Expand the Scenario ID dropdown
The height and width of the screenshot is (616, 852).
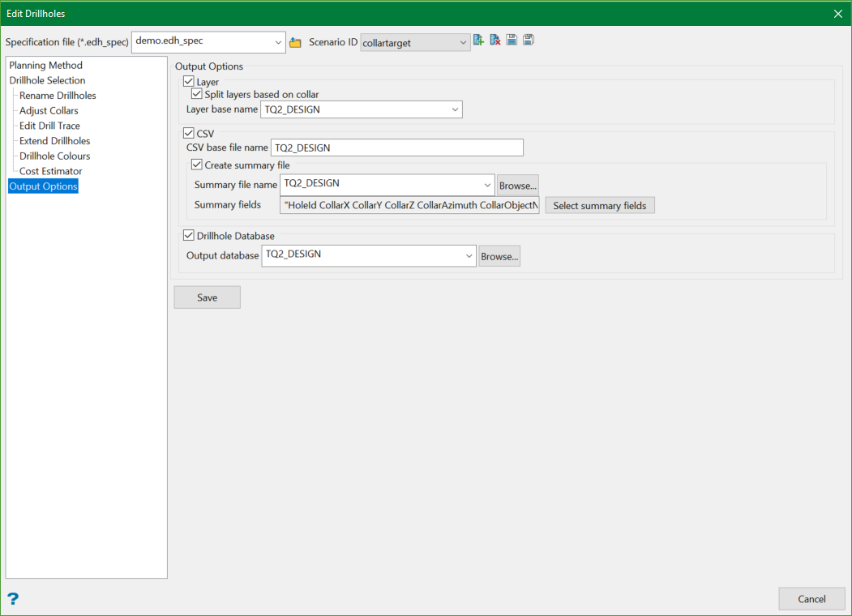point(462,42)
